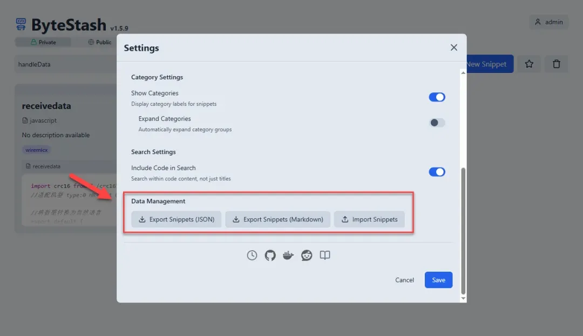Open the Reddit icon link
Screen dimensions: 583x336
pos(307,256)
